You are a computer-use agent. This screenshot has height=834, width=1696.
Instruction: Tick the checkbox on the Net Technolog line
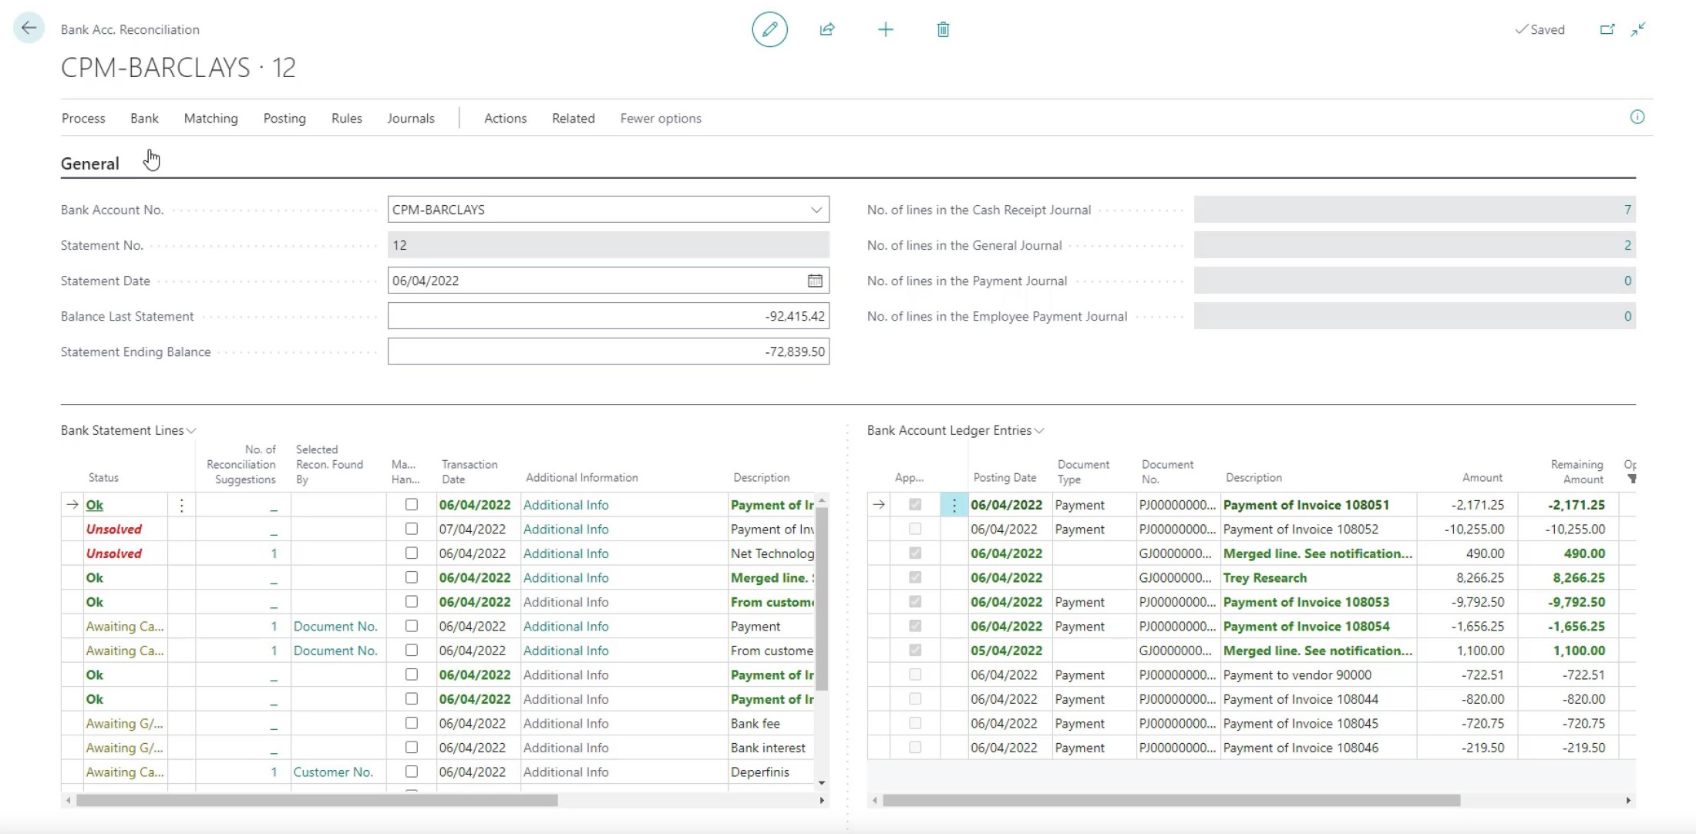[412, 553]
